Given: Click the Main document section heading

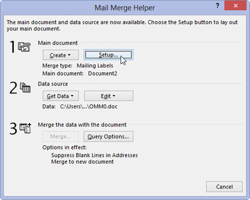Looking at the screenshot, I should click(58, 43).
